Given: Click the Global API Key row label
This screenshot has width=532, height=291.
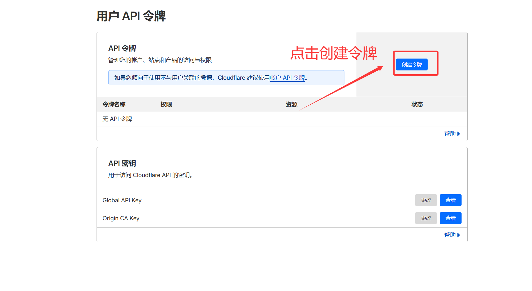Looking at the screenshot, I should coord(122,200).
